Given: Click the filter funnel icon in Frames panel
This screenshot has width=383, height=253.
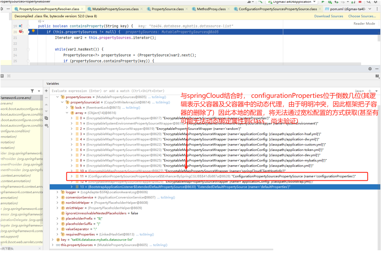Looking at the screenshot, I should (32, 91).
